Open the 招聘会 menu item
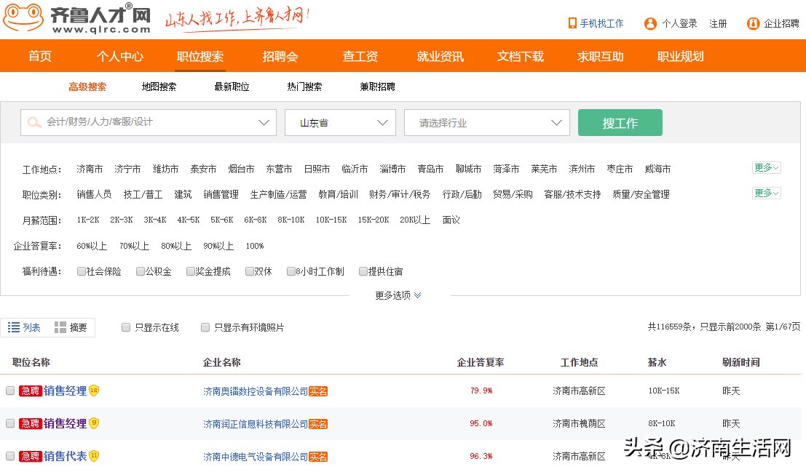Screen dimensions: 806x472 (x=280, y=55)
